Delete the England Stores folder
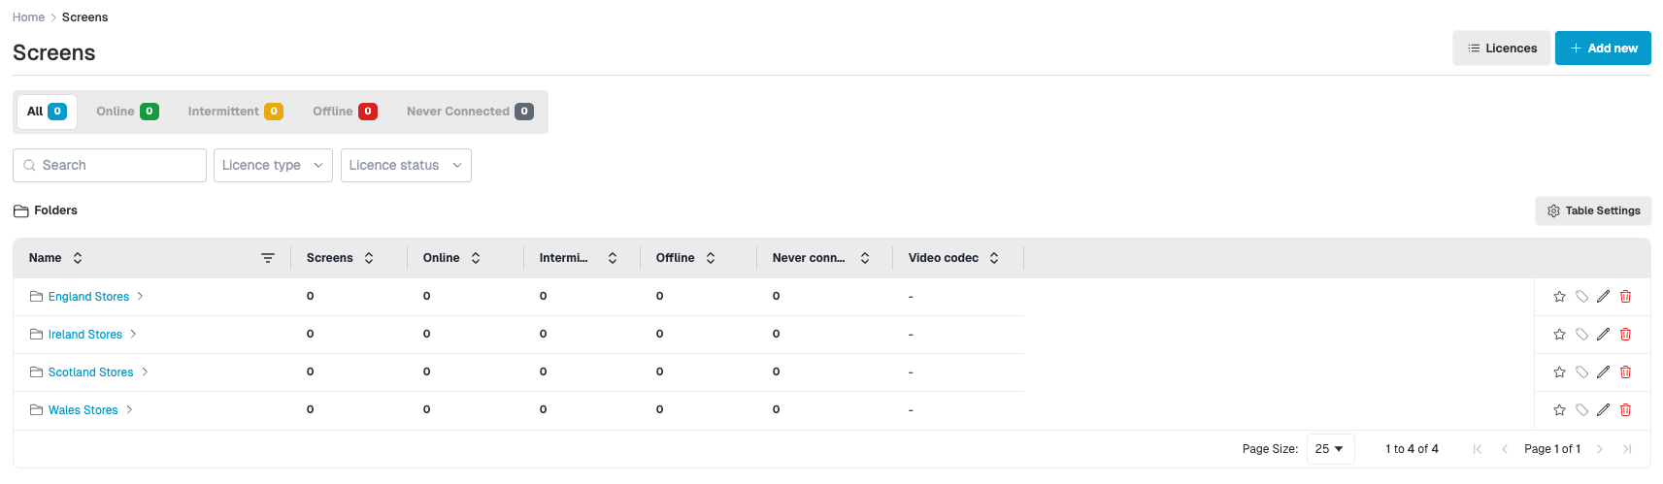This screenshot has height=484, width=1663. (1625, 297)
